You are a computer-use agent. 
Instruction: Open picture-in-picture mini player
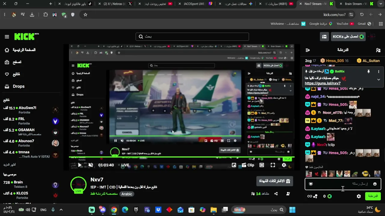pyautogui.click(x=234, y=165)
